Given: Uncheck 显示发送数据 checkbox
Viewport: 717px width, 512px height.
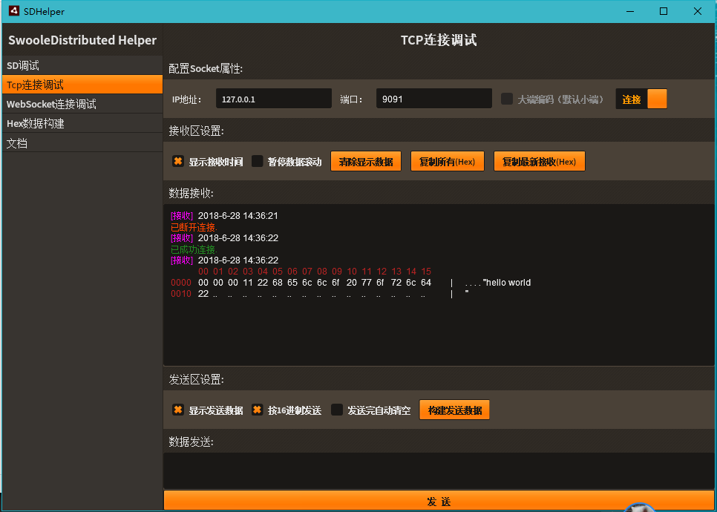Looking at the screenshot, I should (x=178, y=410).
